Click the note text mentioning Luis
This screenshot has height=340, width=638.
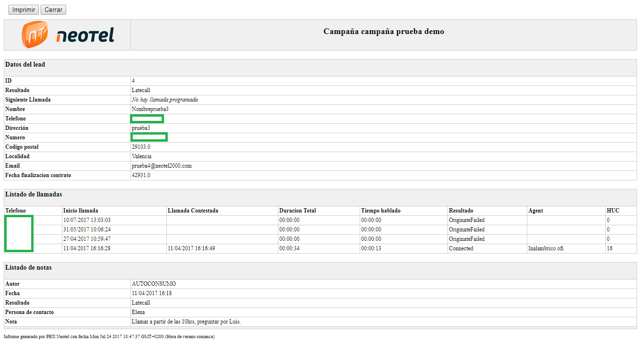(x=186, y=322)
